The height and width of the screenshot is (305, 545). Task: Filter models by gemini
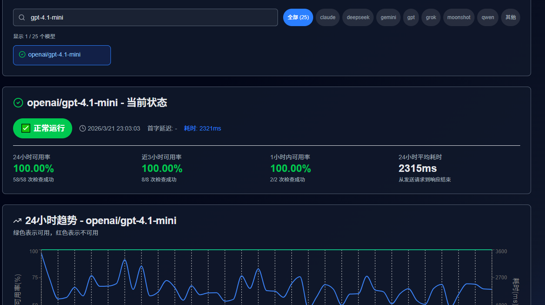(x=388, y=17)
